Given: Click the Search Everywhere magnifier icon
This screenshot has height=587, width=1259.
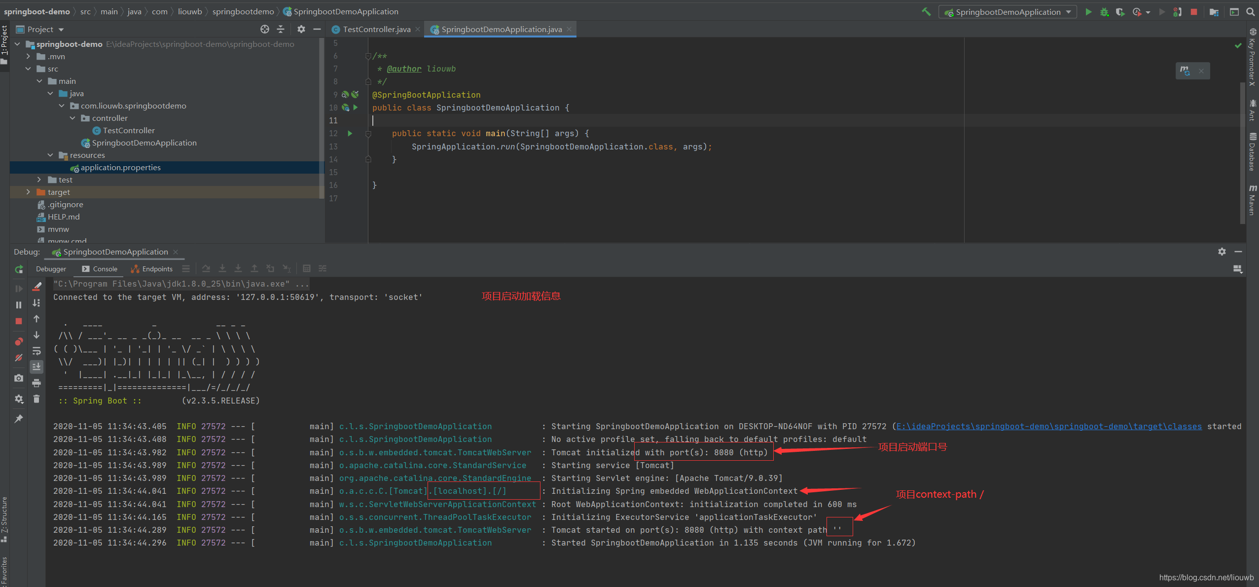Looking at the screenshot, I should coord(1250,12).
